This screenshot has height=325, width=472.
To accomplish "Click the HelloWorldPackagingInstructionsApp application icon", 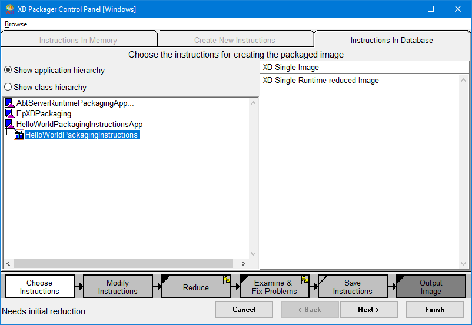I will pos(9,125).
